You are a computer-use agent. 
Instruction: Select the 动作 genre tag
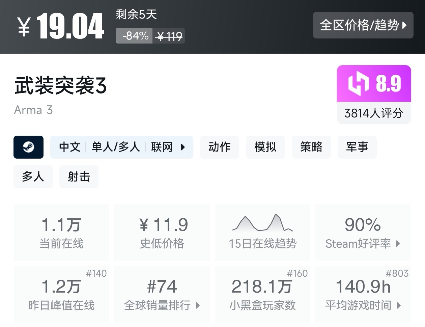219,147
